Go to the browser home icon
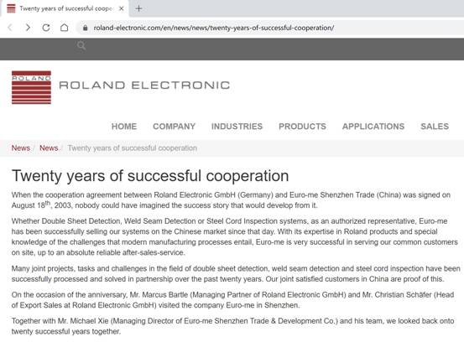 click(x=65, y=28)
